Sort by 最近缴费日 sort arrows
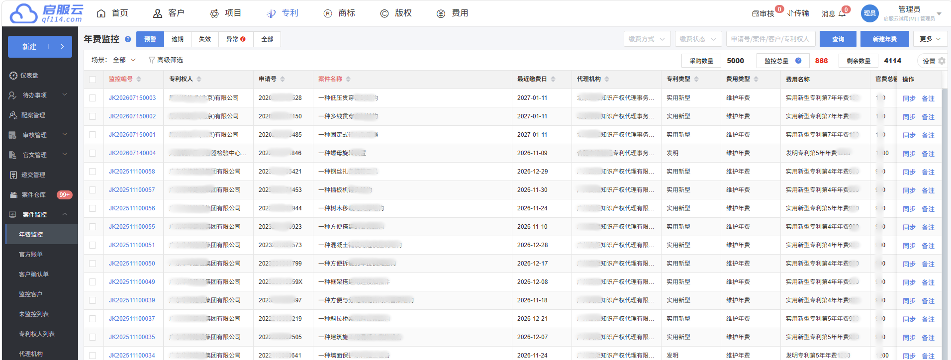Image resolution: width=951 pixels, height=360 pixels. point(553,79)
